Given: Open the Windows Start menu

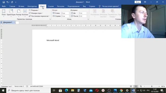Looking at the screenshot, I should point(3,90).
